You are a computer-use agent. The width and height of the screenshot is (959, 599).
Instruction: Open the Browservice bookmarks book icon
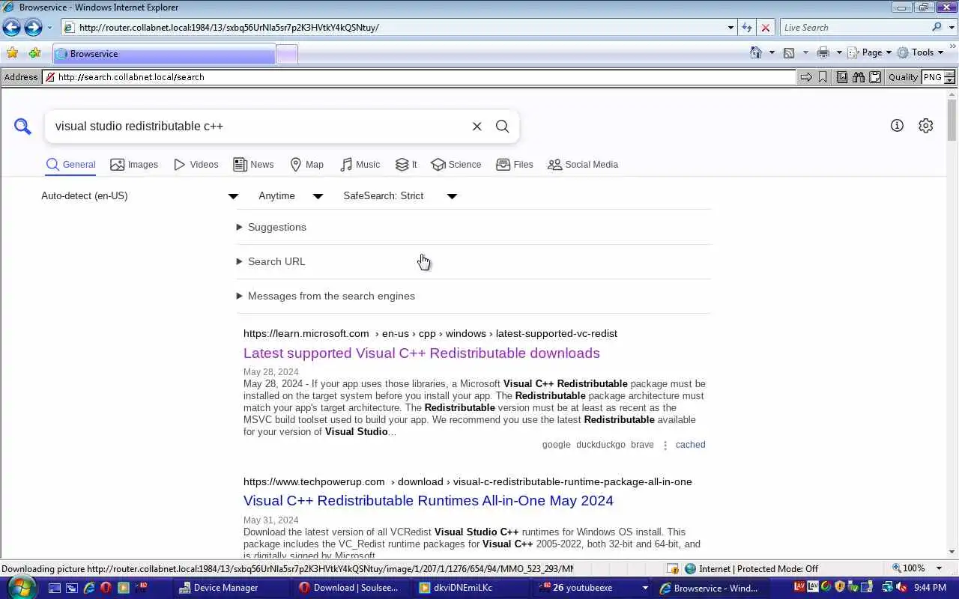[x=842, y=77]
